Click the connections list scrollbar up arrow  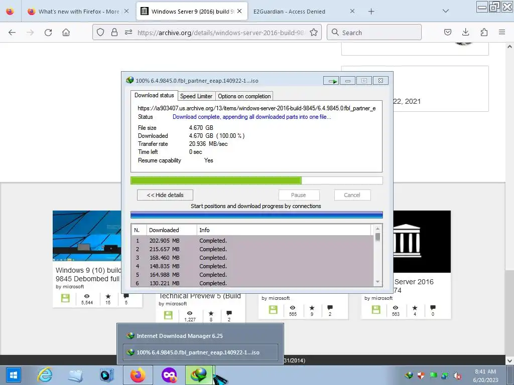tap(377, 229)
